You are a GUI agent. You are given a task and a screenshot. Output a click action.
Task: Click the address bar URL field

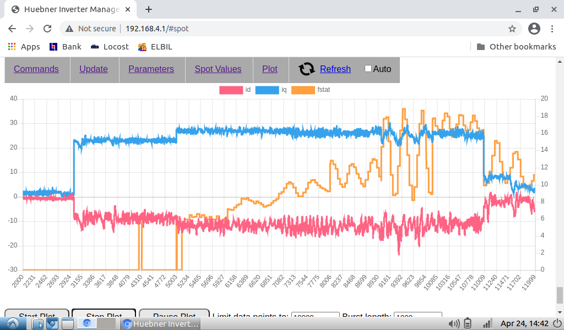[x=275, y=29]
